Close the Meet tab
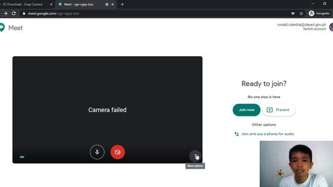333x187 pixels. click(112, 4)
